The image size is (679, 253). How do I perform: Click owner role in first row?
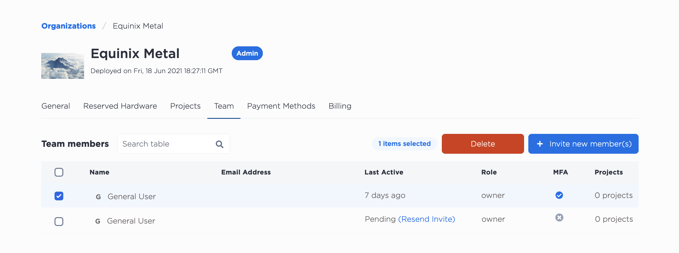pos(493,196)
